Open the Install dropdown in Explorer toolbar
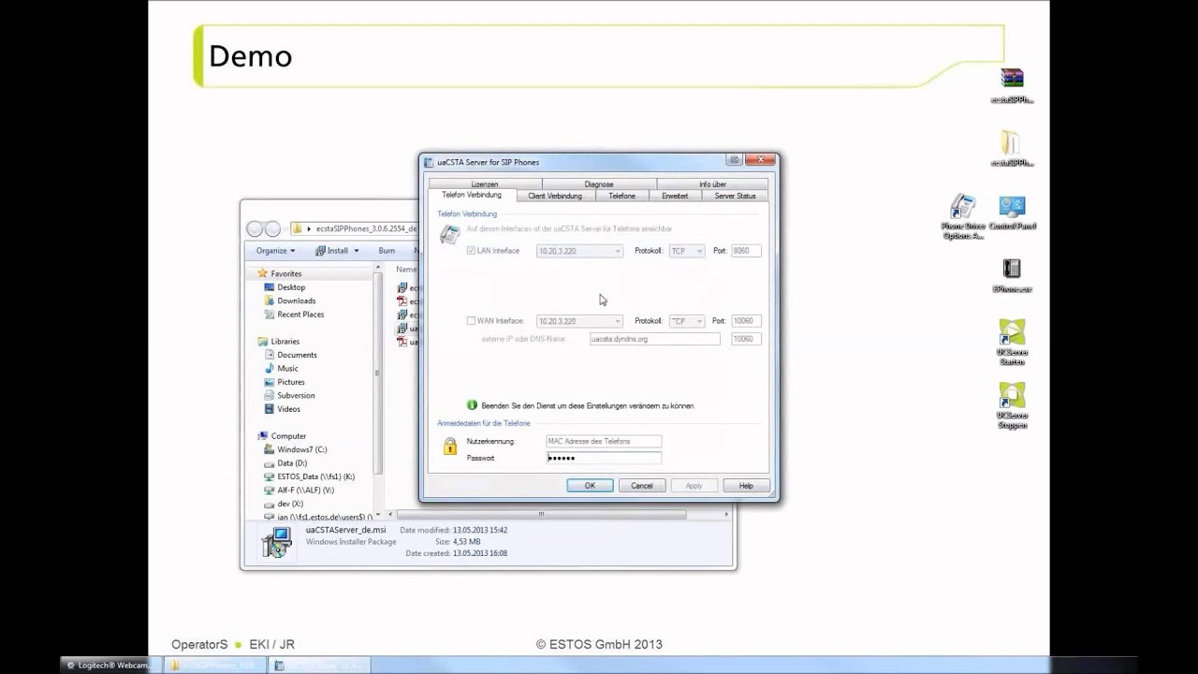The height and width of the screenshot is (674, 1198). click(x=337, y=251)
